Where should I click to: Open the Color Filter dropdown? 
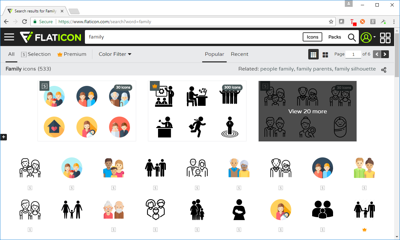coord(115,54)
